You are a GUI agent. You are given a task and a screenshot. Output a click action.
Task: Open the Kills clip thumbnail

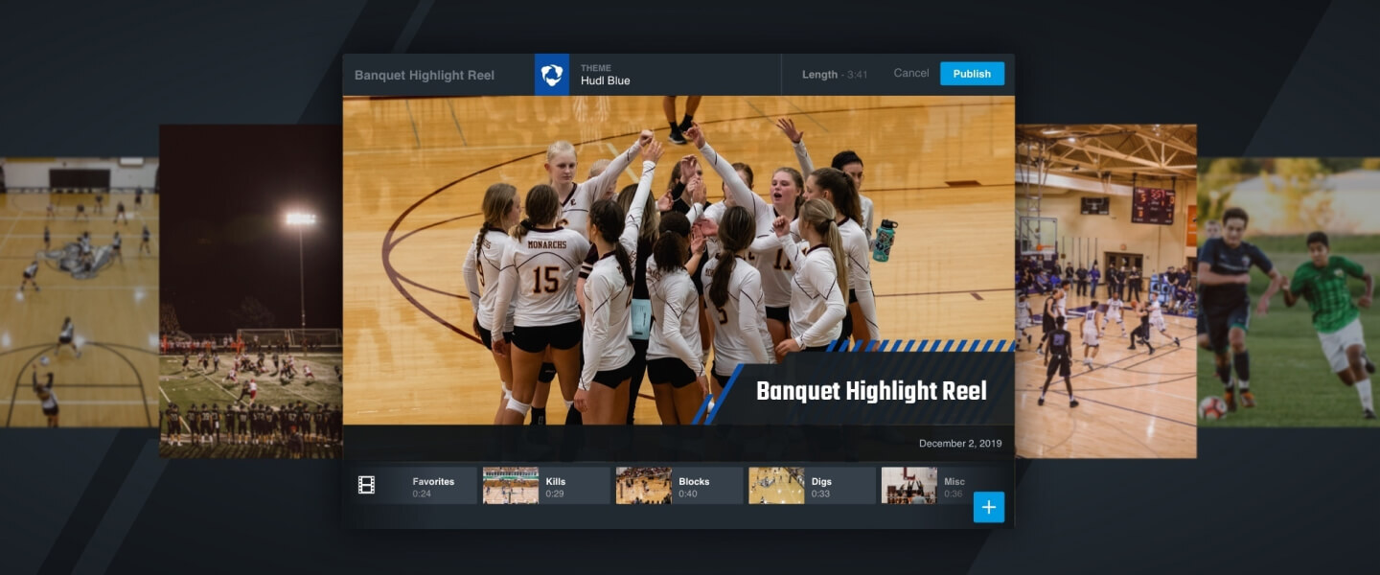(x=511, y=486)
